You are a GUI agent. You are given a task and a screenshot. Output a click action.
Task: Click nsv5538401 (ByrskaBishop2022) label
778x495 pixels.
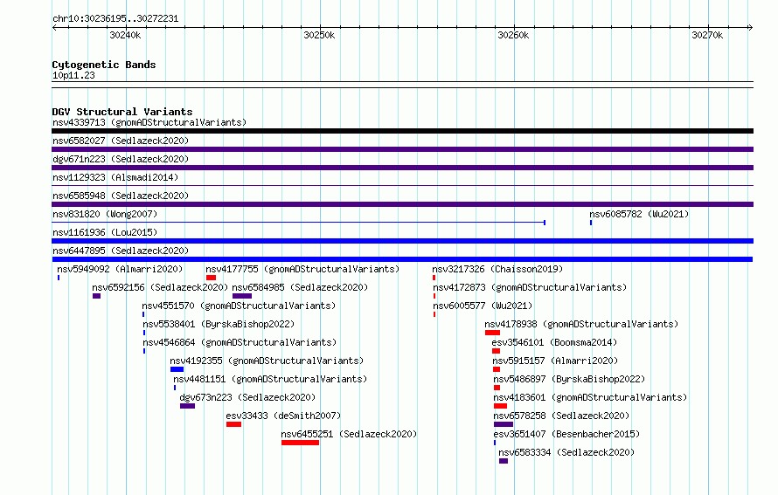coord(219,324)
